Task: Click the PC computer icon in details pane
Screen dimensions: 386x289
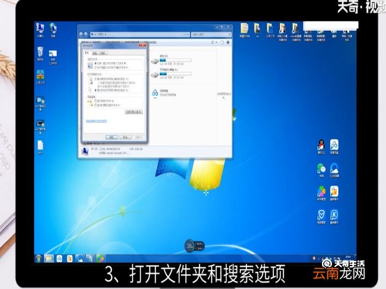Action: 85,151
